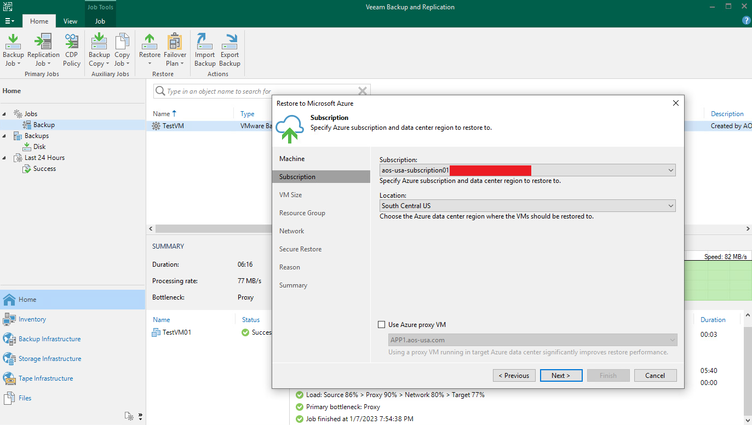Sort the job list by Type column
Viewport: 752px width, 425px height.
click(248, 114)
